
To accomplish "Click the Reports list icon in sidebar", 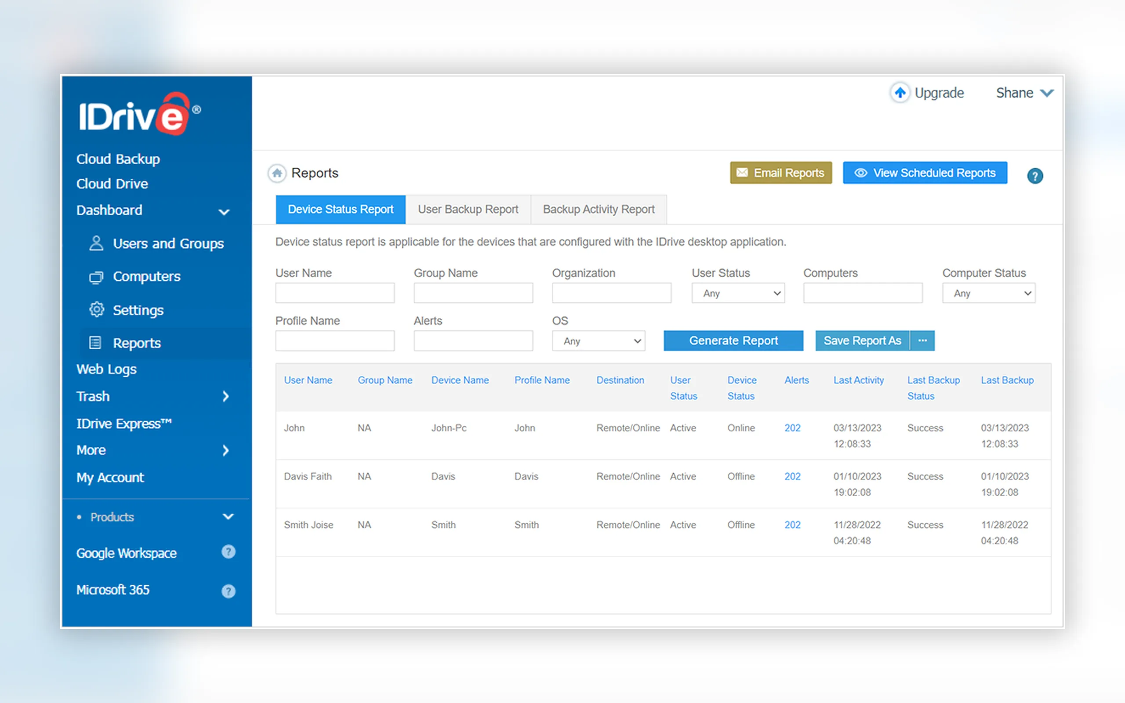I will [x=95, y=343].
